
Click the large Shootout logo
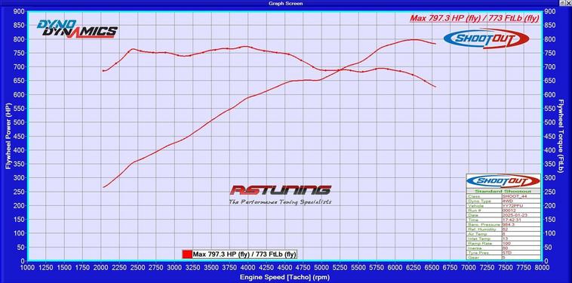coord(486,38)
